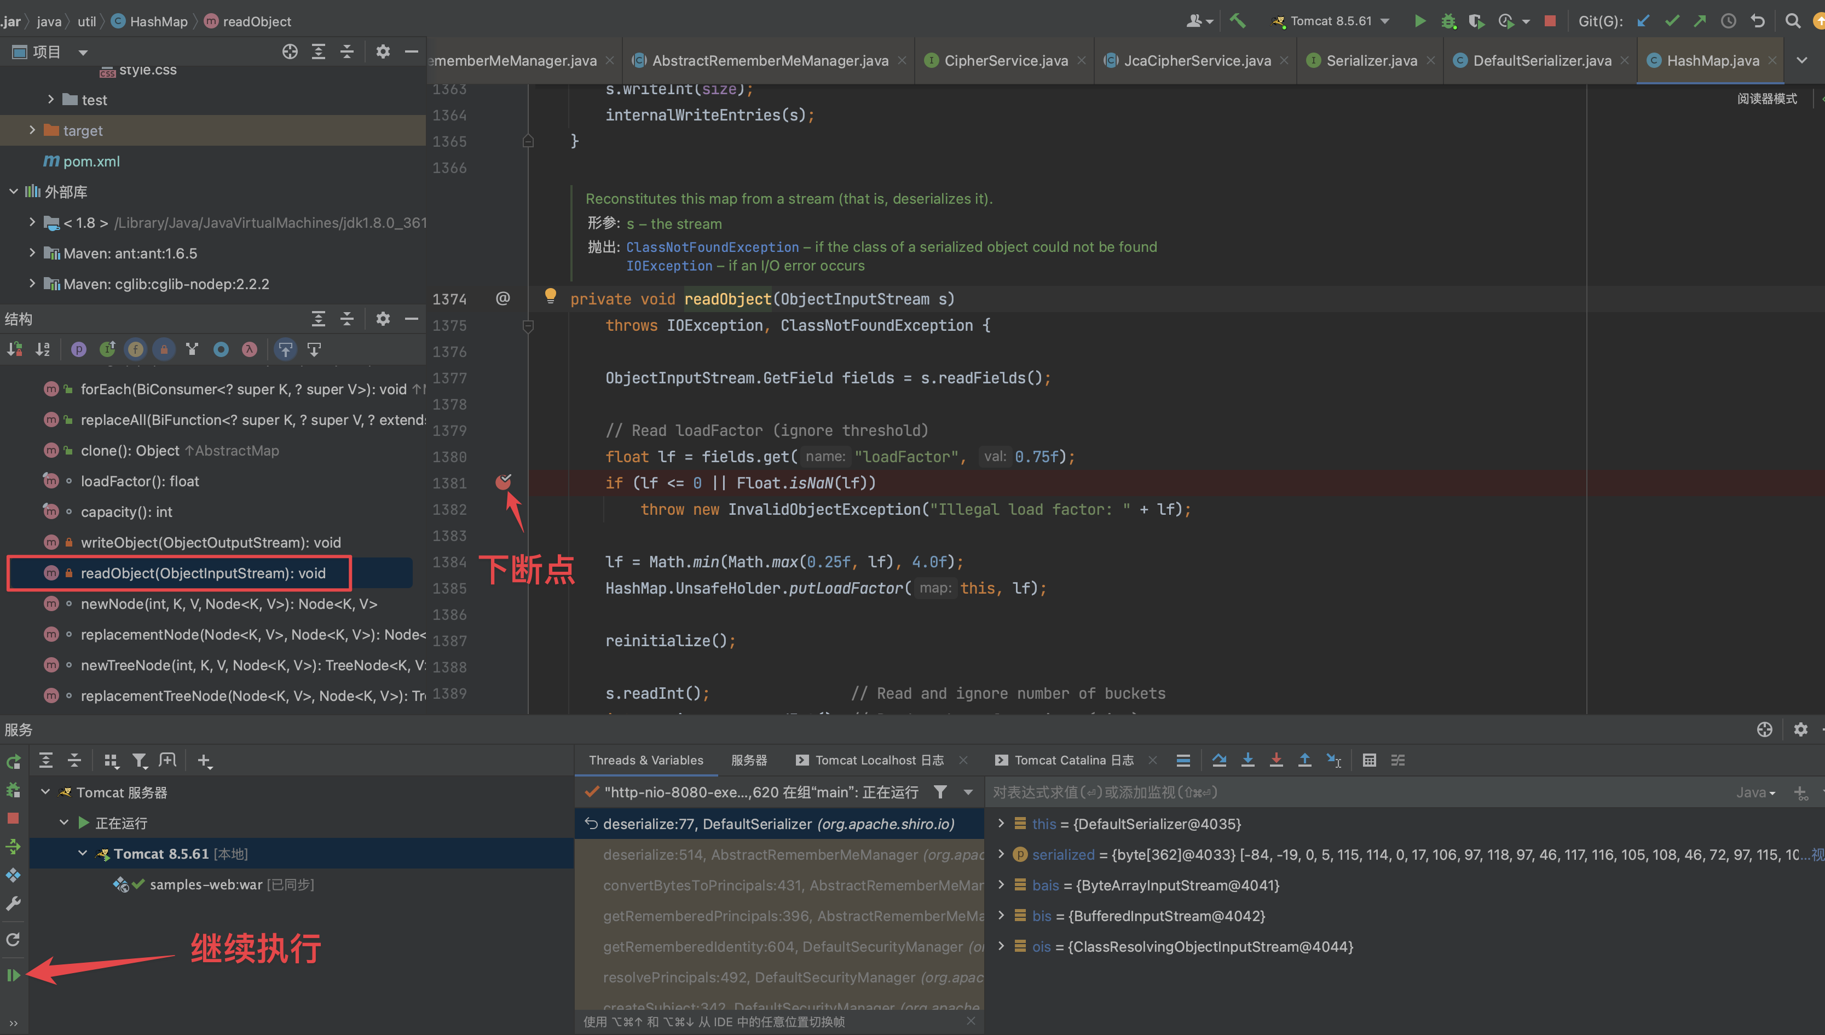Click Git update project blue arrow

click(1643, 21)
